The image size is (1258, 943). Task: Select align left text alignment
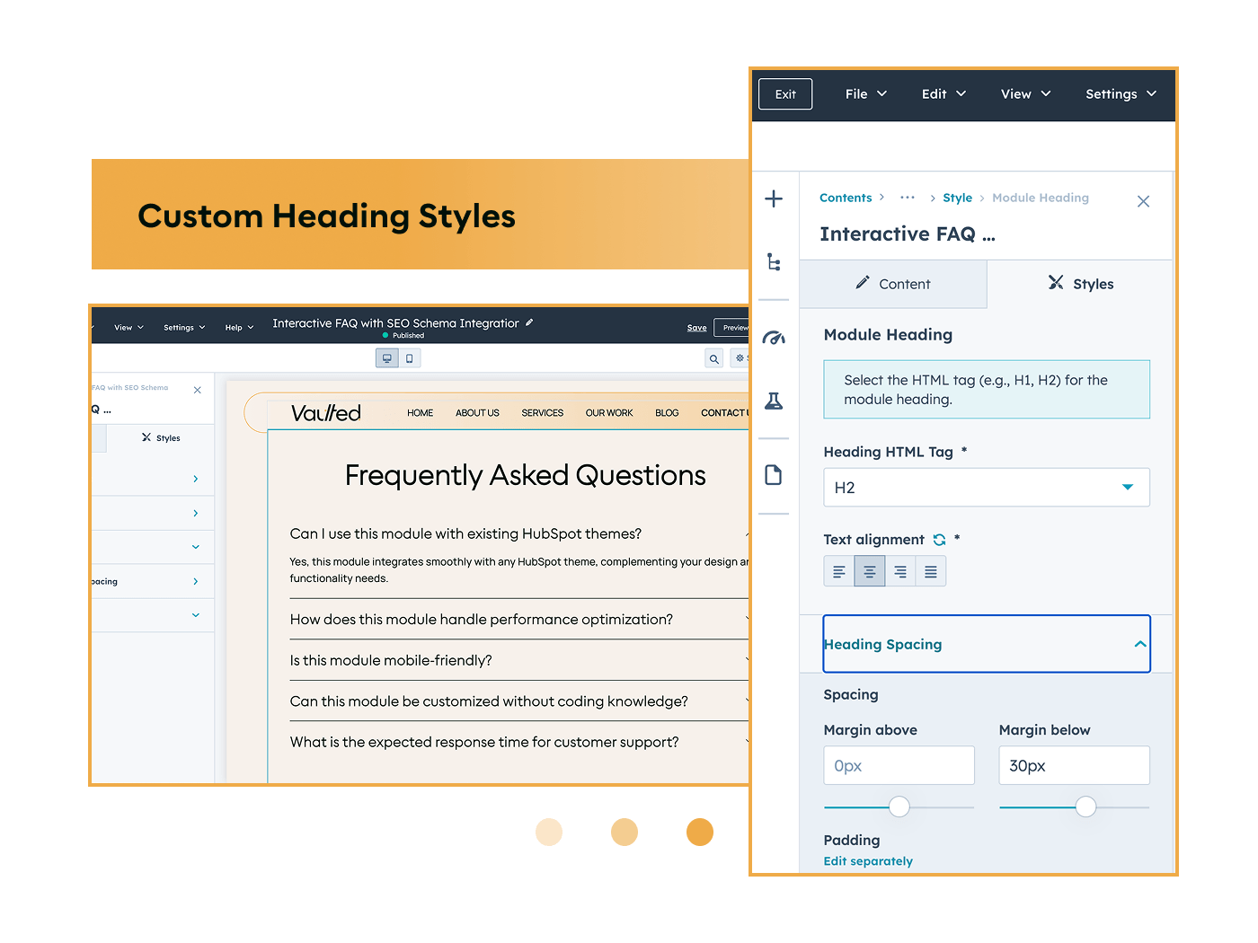pos(839,571)
